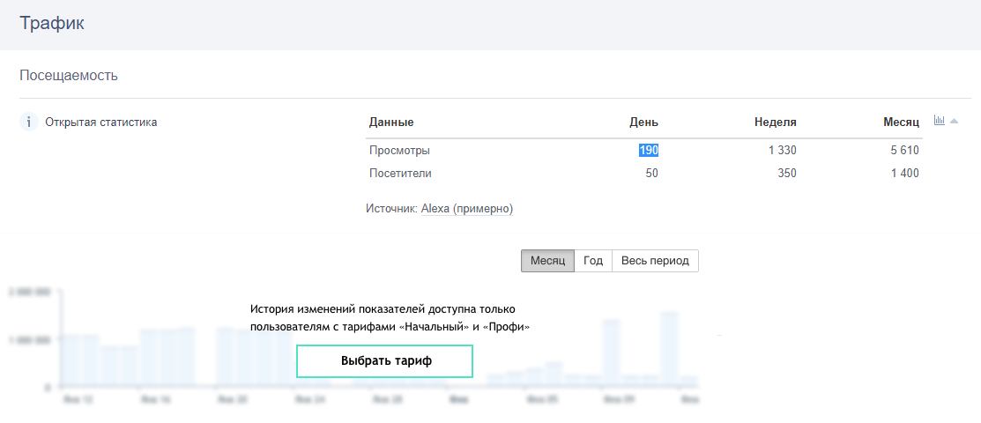Open the Alexa (примерно) source link
Viewport: 981px width, 423px height.
(x=466, y=209)
